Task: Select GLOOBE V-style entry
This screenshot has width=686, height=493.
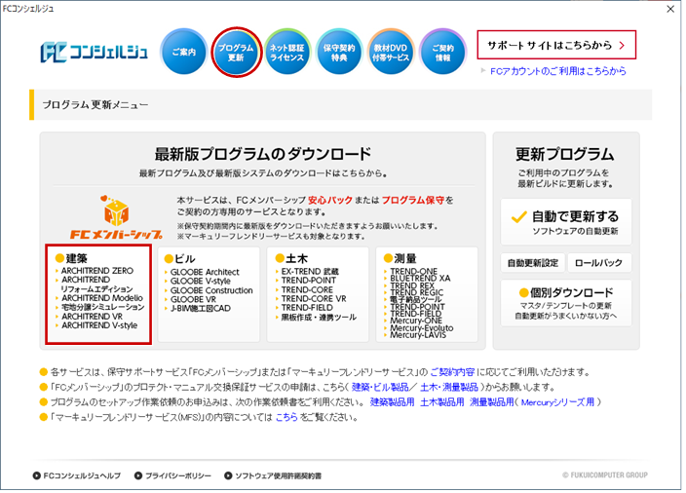Action: point(201,282)
